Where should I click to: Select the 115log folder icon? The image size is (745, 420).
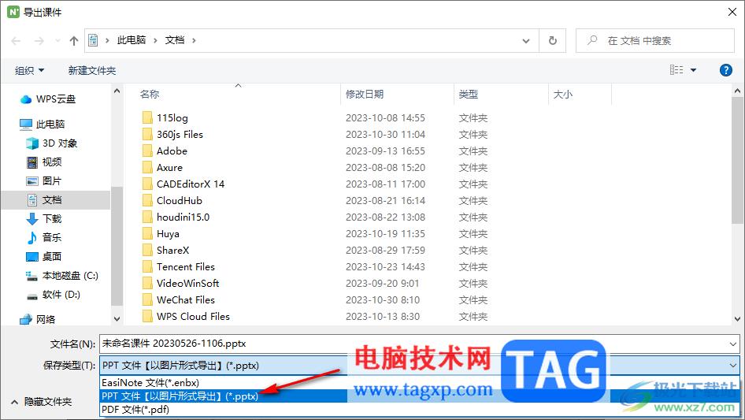148,117
